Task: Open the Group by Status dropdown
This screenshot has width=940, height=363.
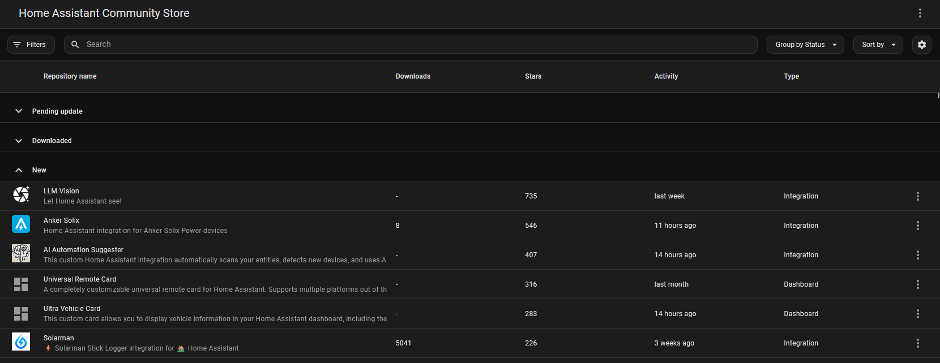Action: click(805, 45)
